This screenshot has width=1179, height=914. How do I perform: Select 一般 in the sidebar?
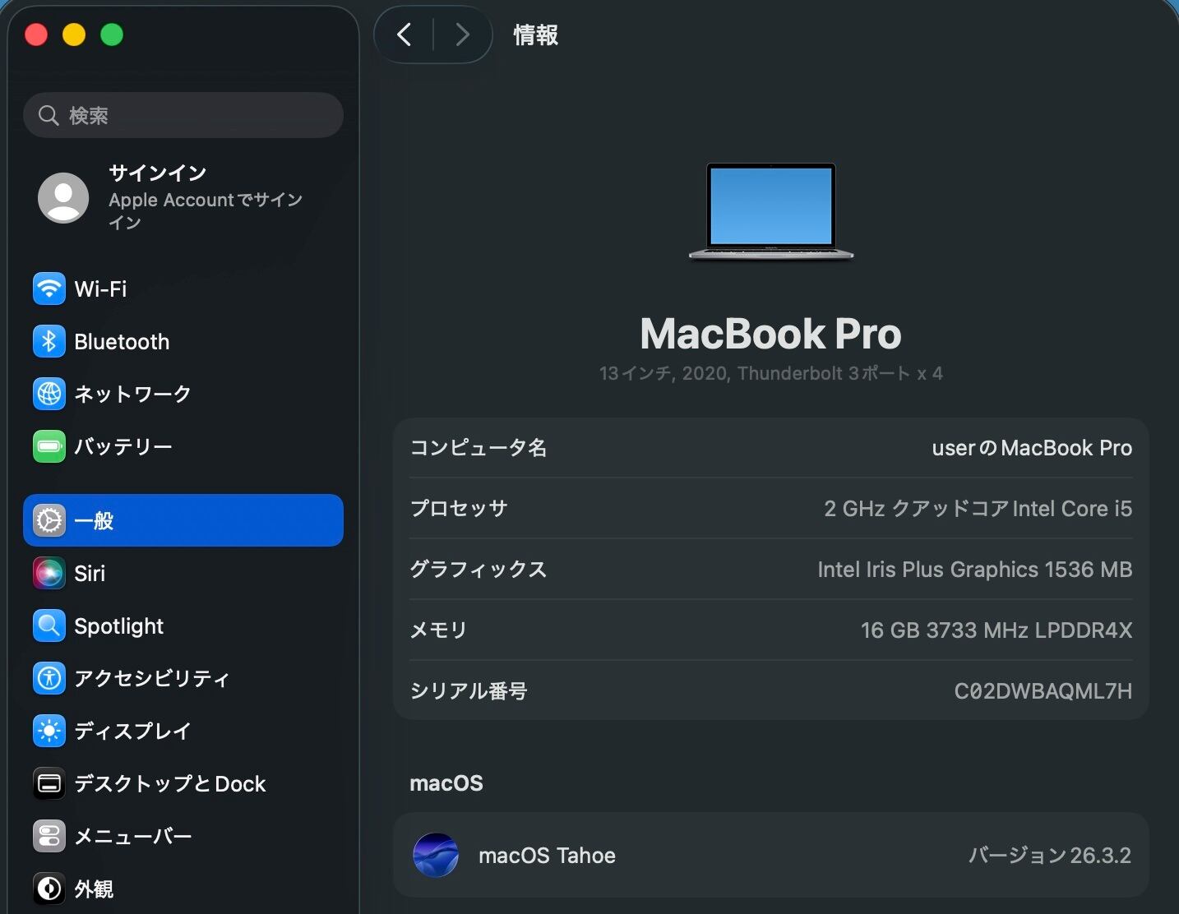coord(183,520)
